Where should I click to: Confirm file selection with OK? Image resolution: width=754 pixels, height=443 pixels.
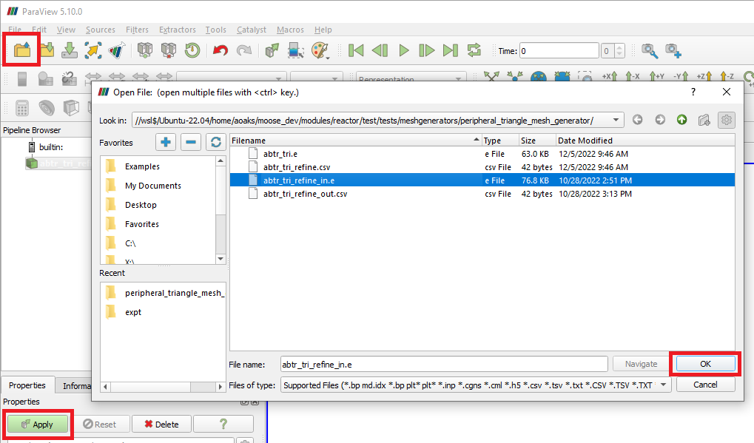705,364
